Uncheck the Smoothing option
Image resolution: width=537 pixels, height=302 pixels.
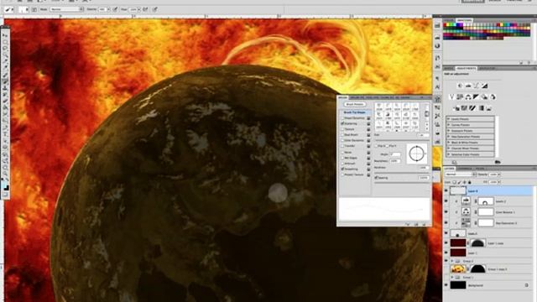coord(342,169)
